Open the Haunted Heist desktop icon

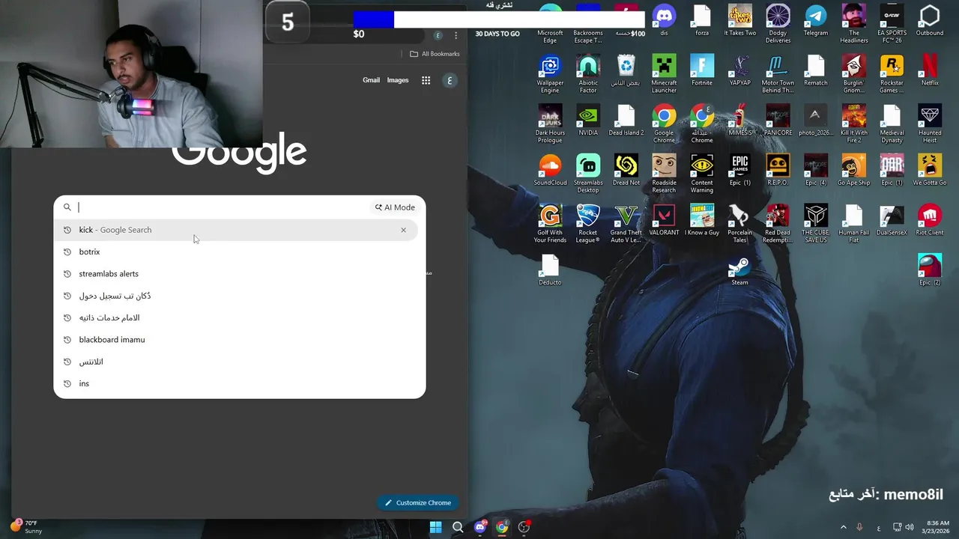click(x=930, y=124)
